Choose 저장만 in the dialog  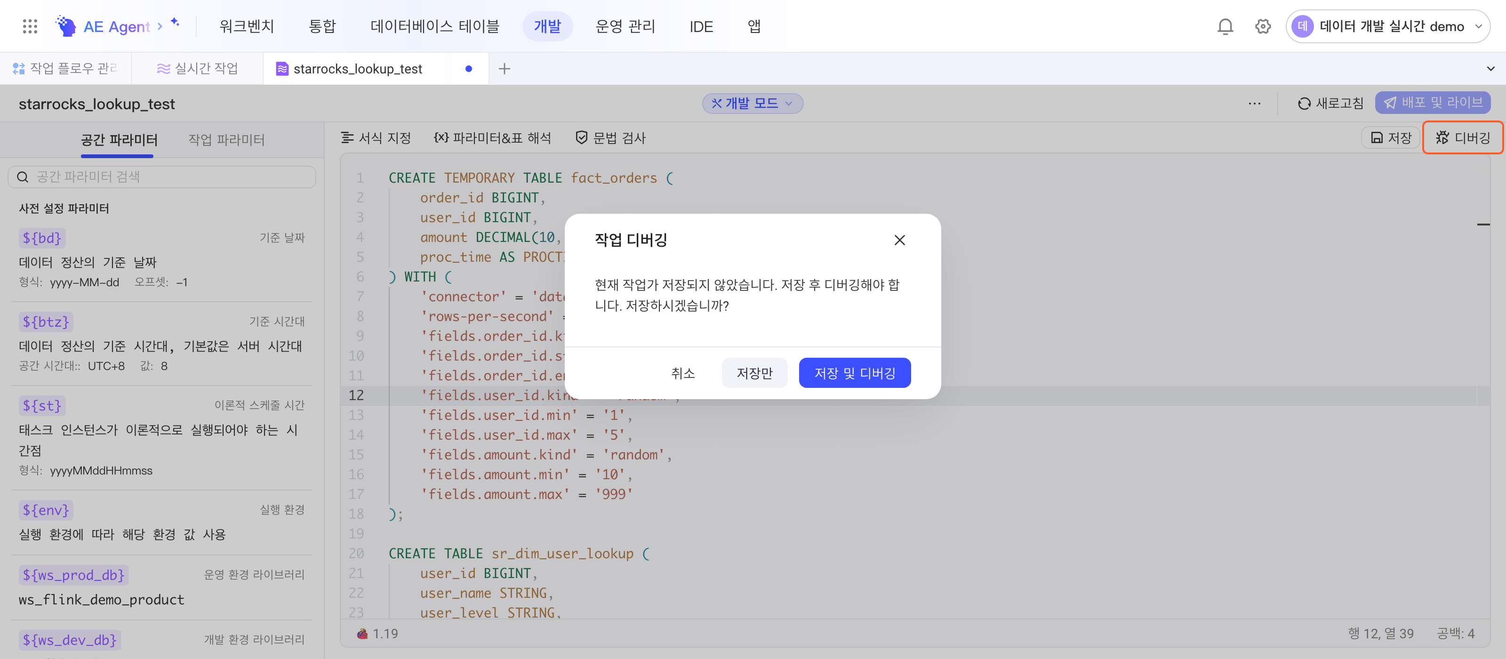coord(755,373)
